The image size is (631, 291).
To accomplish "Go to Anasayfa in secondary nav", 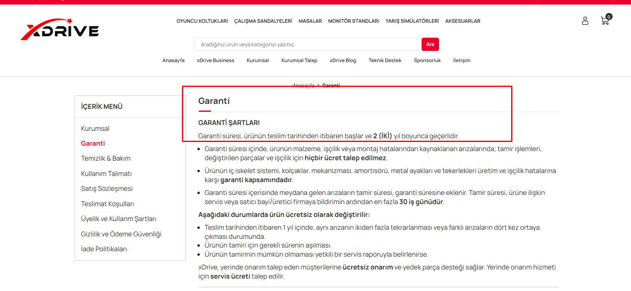I will pos(173,60).
